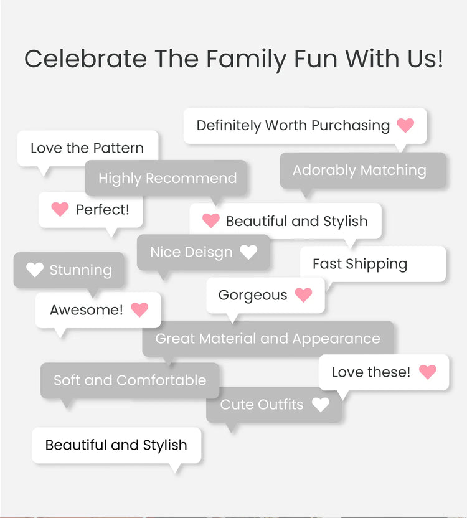Click the Love the Pattern speech bubble
467x518 pixels.
click(x=87, y=148)
